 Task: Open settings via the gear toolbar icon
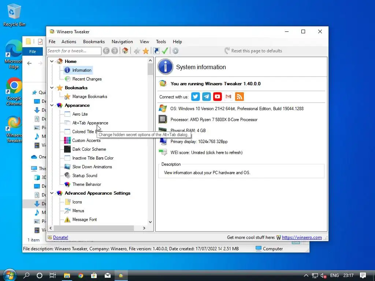175,50
